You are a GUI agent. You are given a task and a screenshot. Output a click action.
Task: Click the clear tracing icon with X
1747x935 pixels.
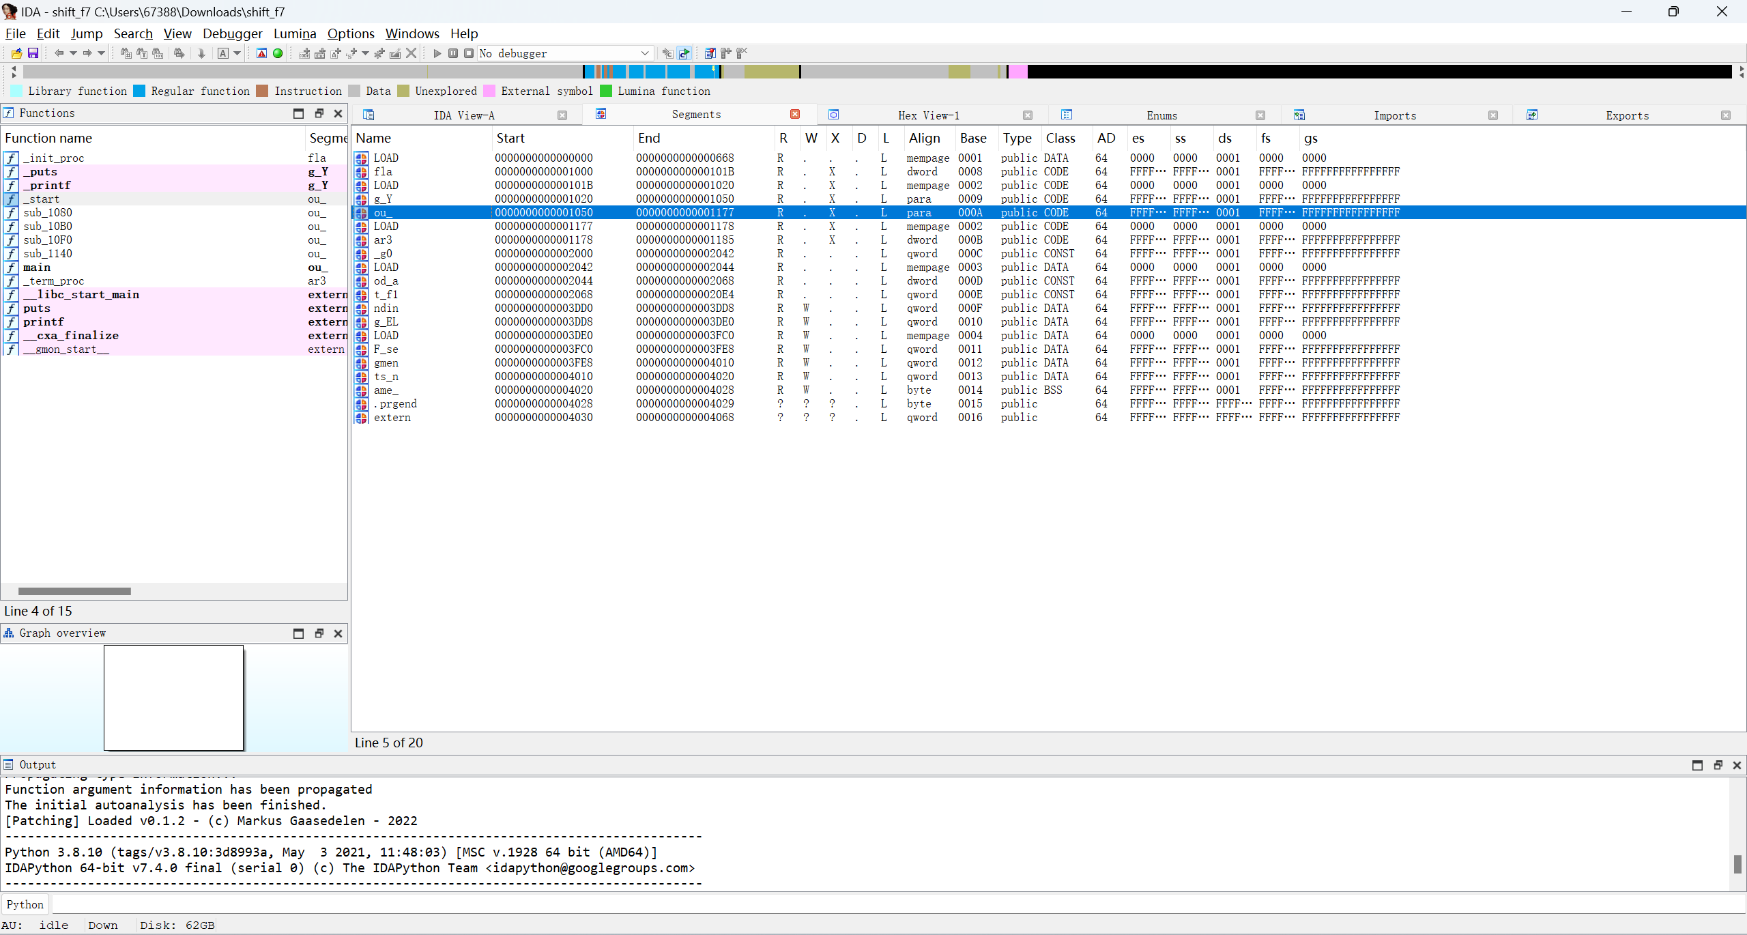pos(742,53)
